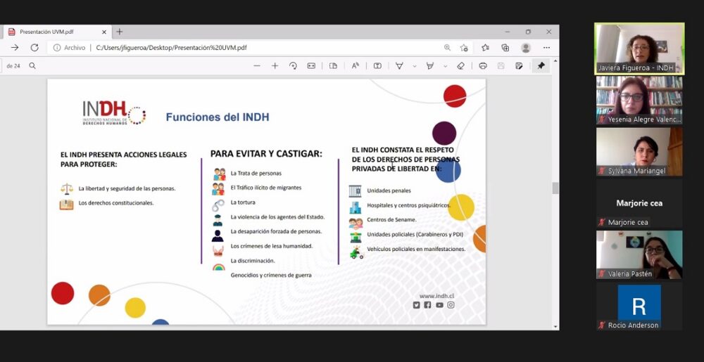Reload the page with refresh button
The width and height of the screenshot is (704, 362).
coord(34,48)
